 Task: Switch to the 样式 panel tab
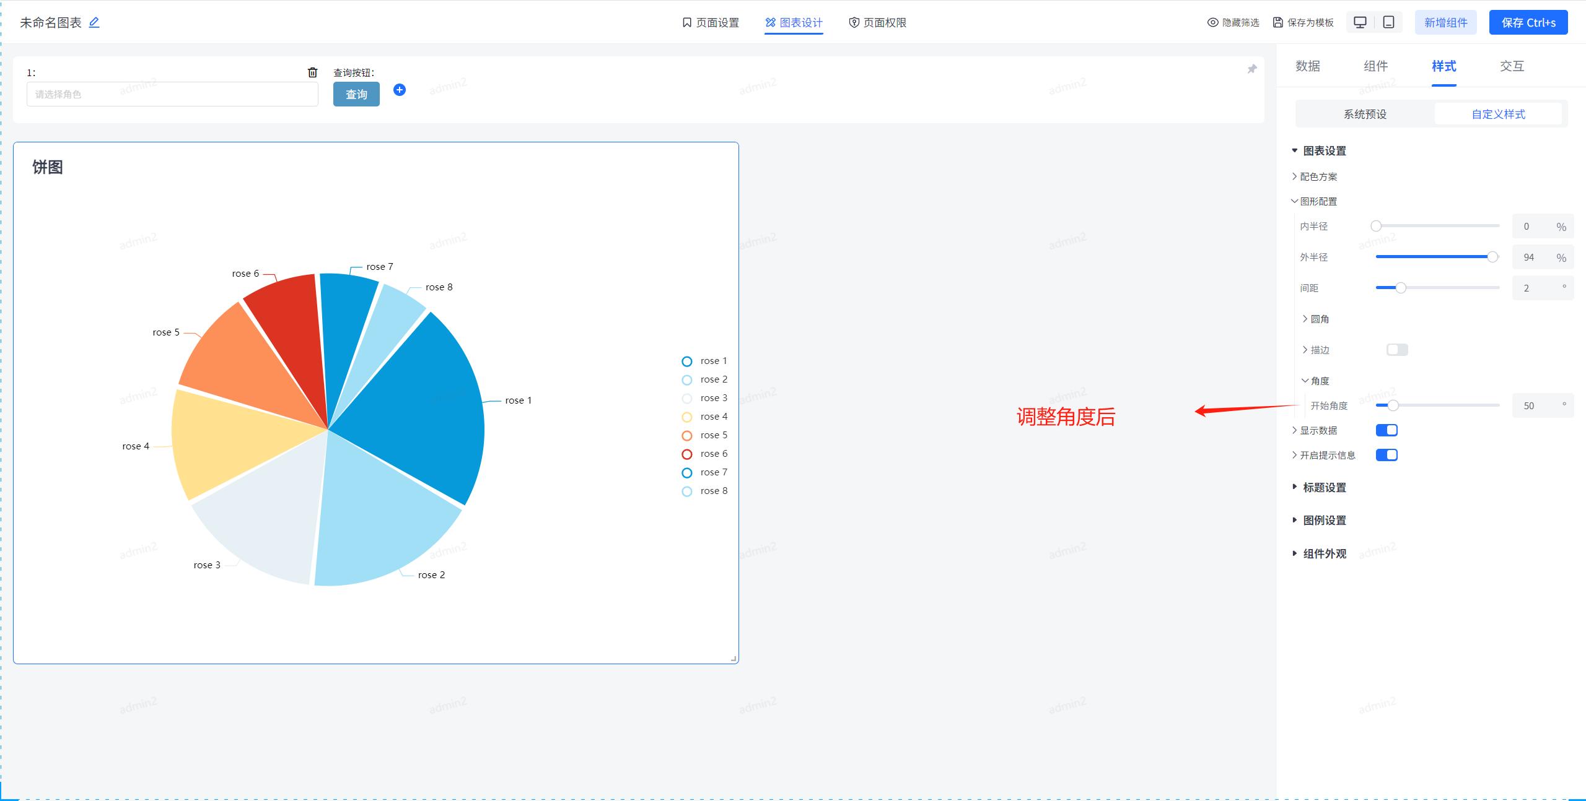(x=1444, y=66)
